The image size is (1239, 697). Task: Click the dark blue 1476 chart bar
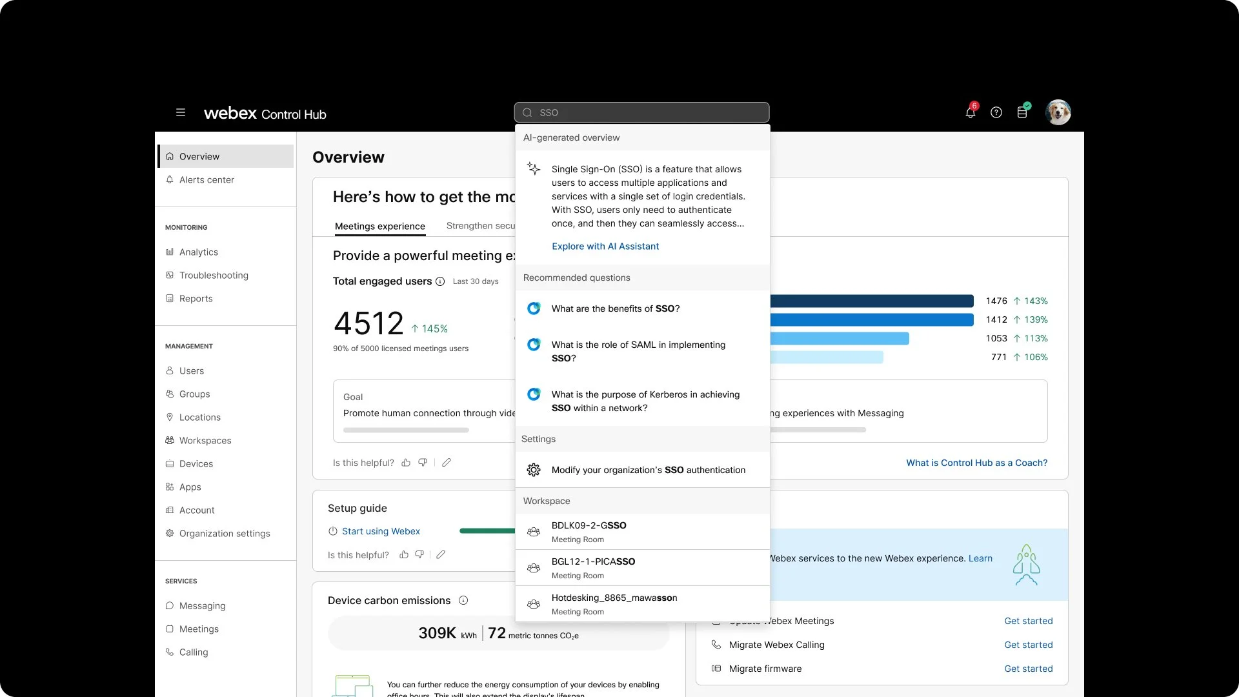(872, 301)
